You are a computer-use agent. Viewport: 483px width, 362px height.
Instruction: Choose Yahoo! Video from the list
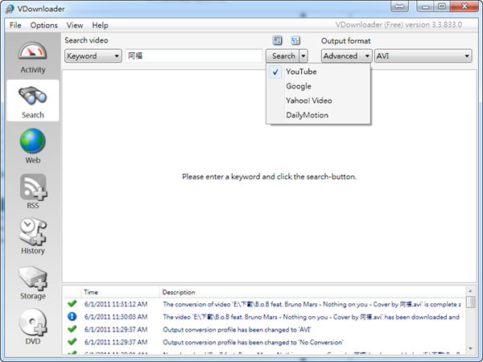click(318, 101)
